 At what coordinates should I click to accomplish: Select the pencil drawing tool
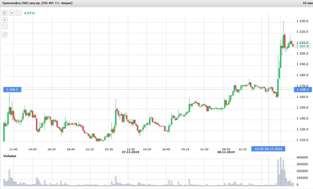[5, 35]
